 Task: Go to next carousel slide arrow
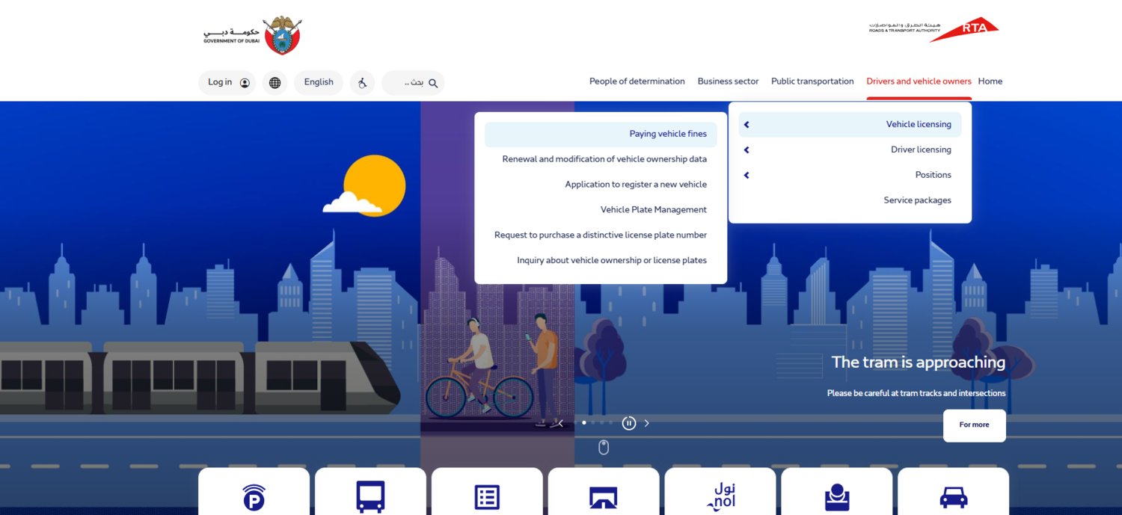tap(647, 423)
